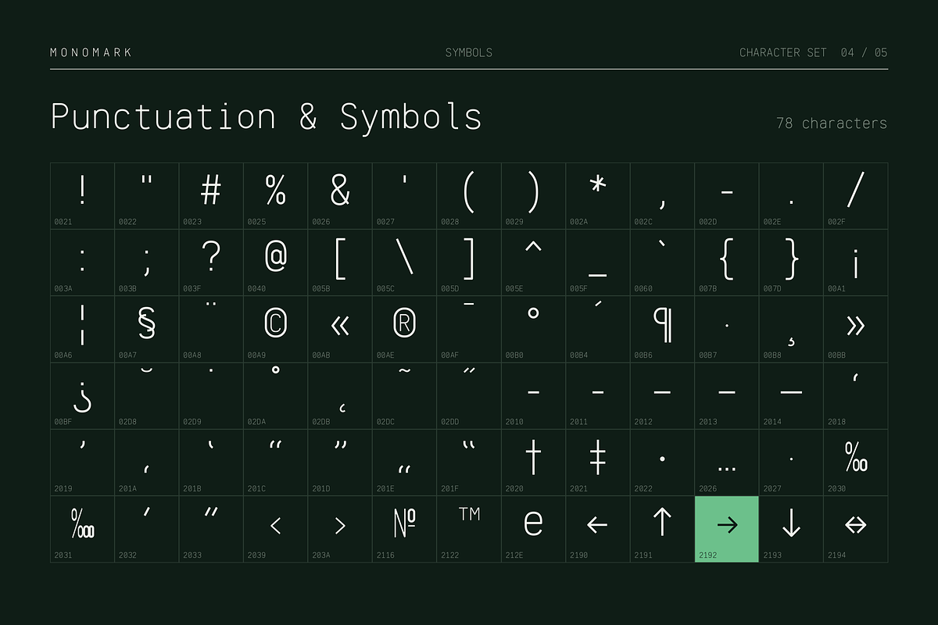Click the inverted question mark glyph 00BF
Viewport: 938px width, 625px height.
click(x=82, y=395)
